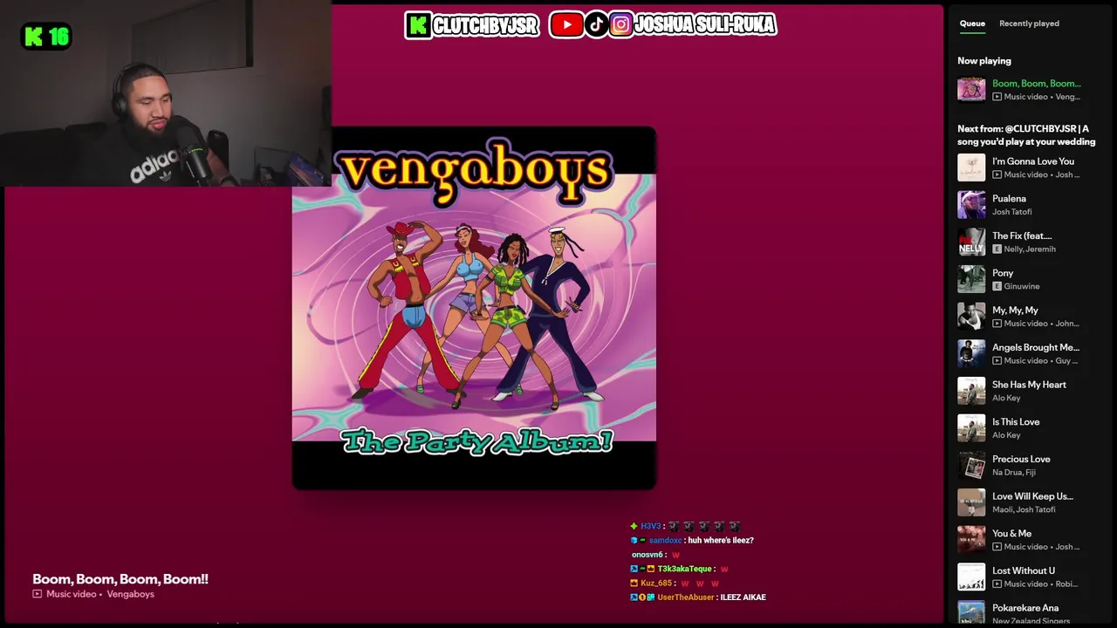Click the Pualena track thumbnail

pyautogui.click(x=971, y=205)
